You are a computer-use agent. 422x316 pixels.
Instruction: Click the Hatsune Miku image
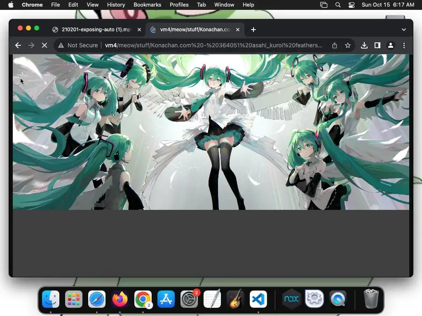[x=211, y=132]
